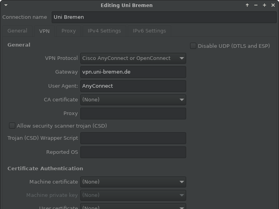279x209 pixels.
Task: Click the Connection name text field
Action: tap(164, 17)
